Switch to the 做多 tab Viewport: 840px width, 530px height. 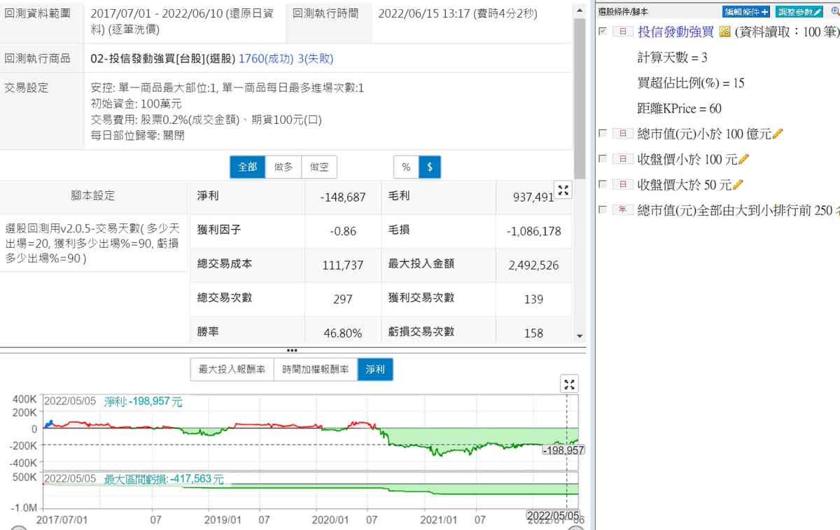pyautogui.click(x=283, y=167)
